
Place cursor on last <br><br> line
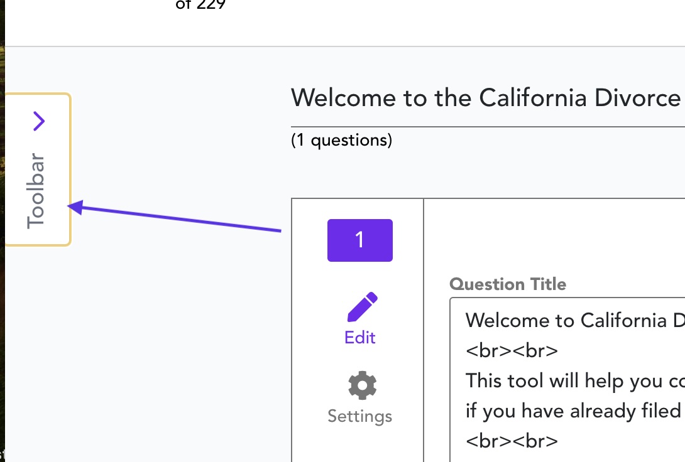point(512,441)
